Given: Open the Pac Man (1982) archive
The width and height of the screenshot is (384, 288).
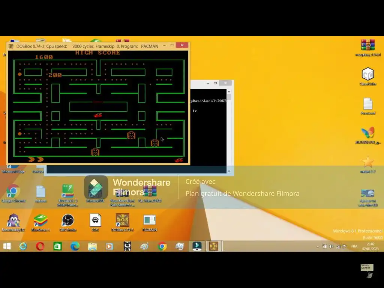Looking at the screenshot, I should click(150, 195).
